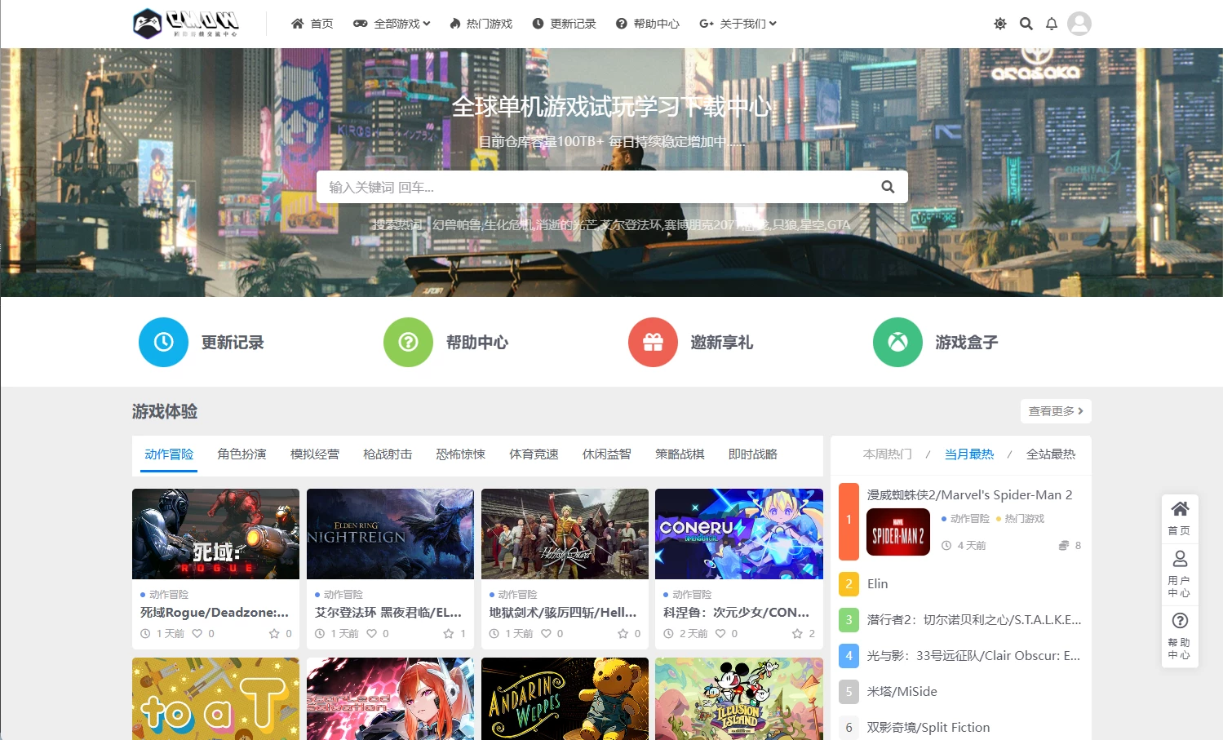Switch to 全站最热 ranking tab
This screenshot has width=1223, height=740.
point(1051,454)
